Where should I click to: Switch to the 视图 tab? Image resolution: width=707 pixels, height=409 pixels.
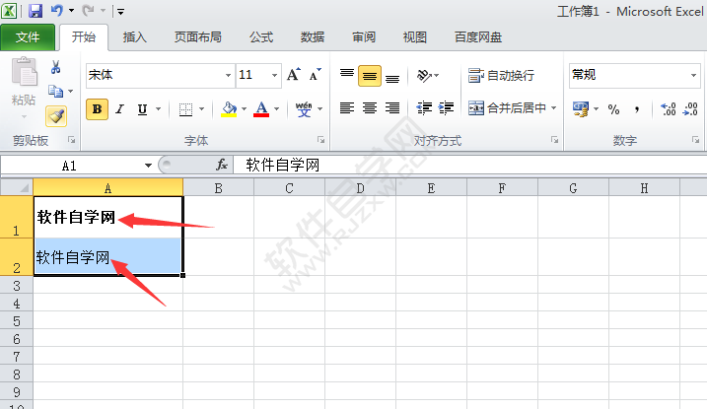[415, 37]
